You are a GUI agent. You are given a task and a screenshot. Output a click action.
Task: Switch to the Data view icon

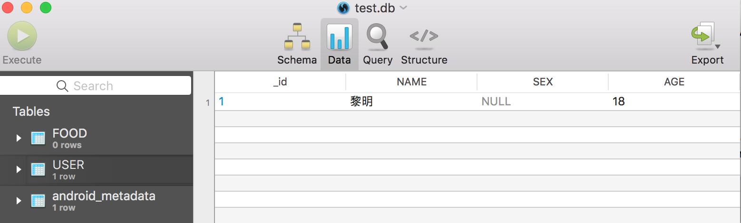339,37
